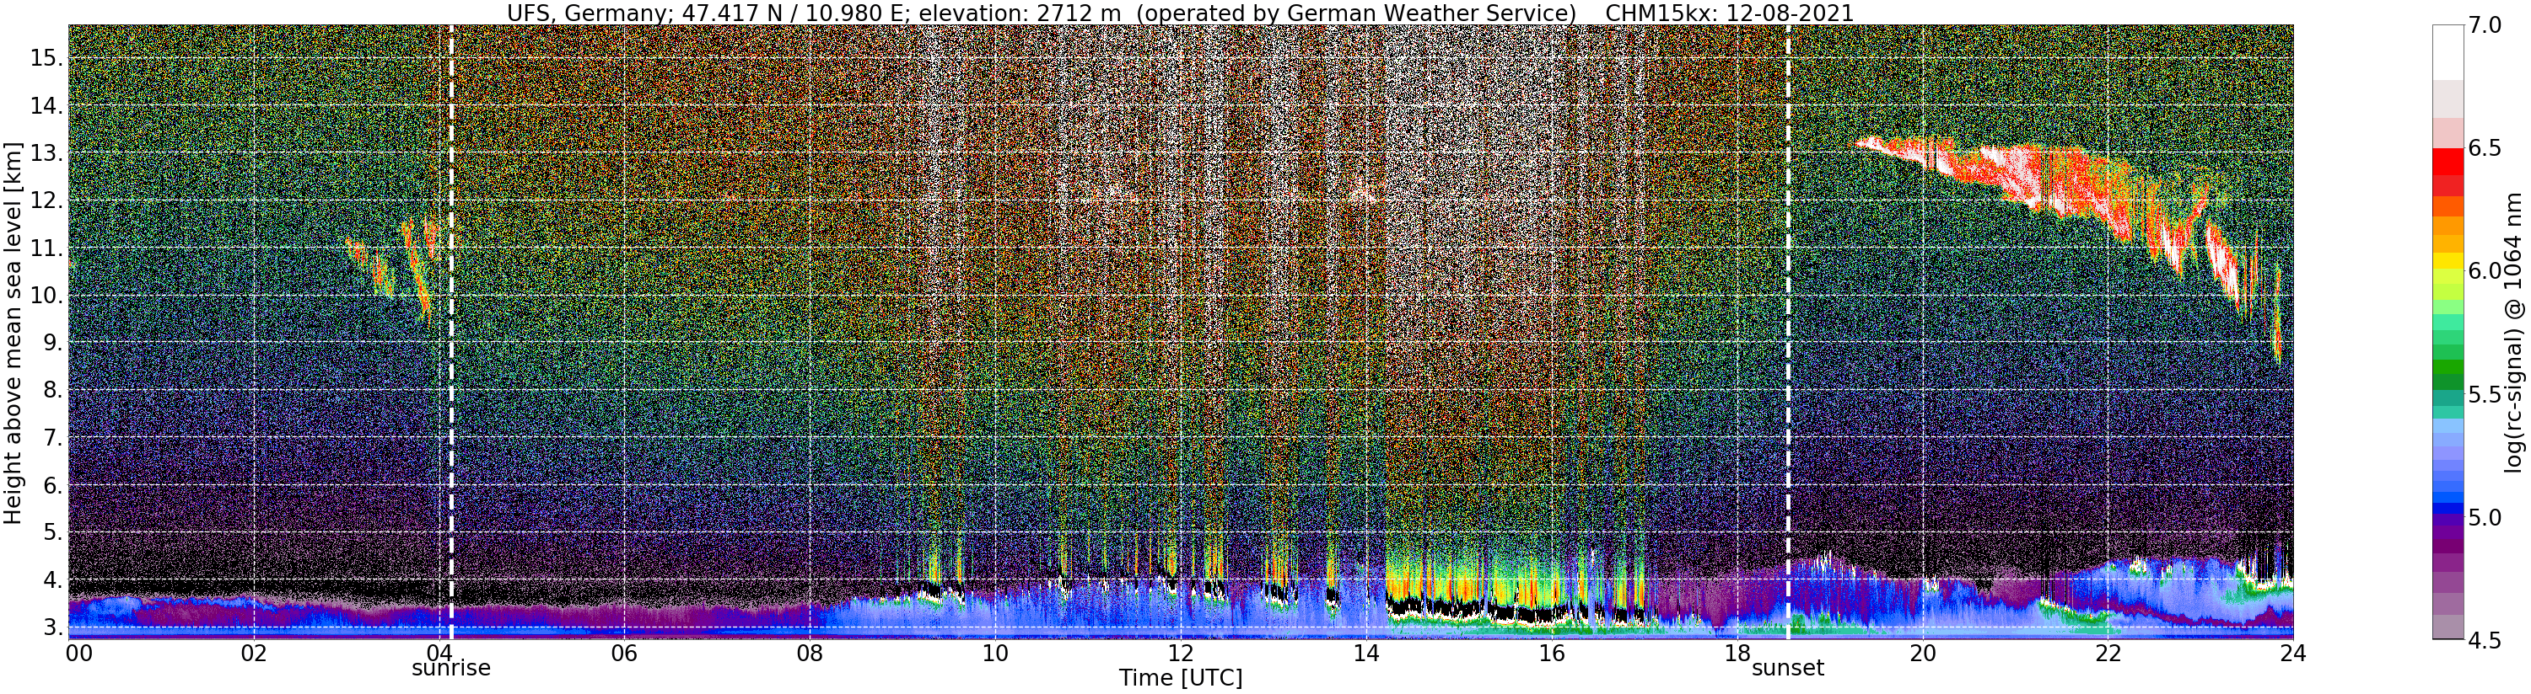Click the x-axis tick label '06'

point(624,653)
